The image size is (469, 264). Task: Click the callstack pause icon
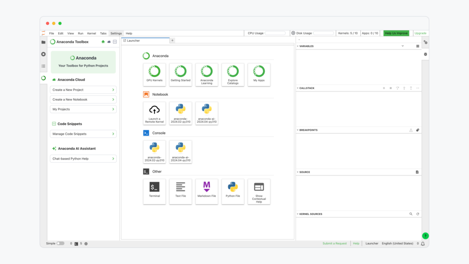coord(384,88)
